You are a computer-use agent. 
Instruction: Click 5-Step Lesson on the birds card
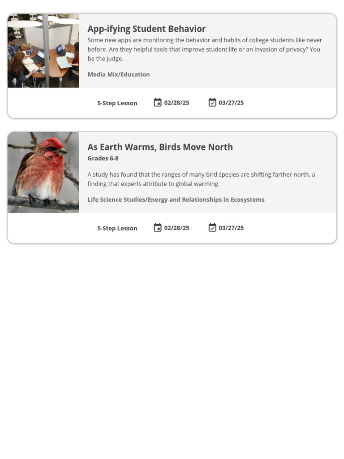pyautogui.click(x=117, y=228)
